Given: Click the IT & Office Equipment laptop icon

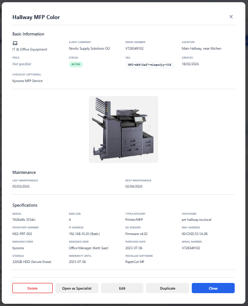Looking at the screenshot, I should coord(15,43).
